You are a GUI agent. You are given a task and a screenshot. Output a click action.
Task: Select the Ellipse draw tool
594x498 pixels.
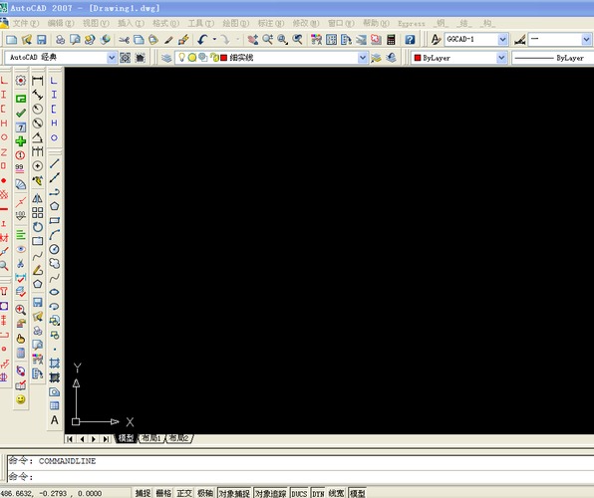pos(54,292)
